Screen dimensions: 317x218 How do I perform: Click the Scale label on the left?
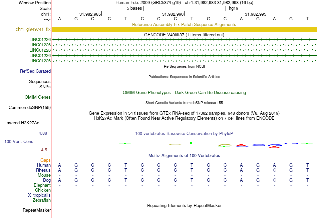[45, 8]
